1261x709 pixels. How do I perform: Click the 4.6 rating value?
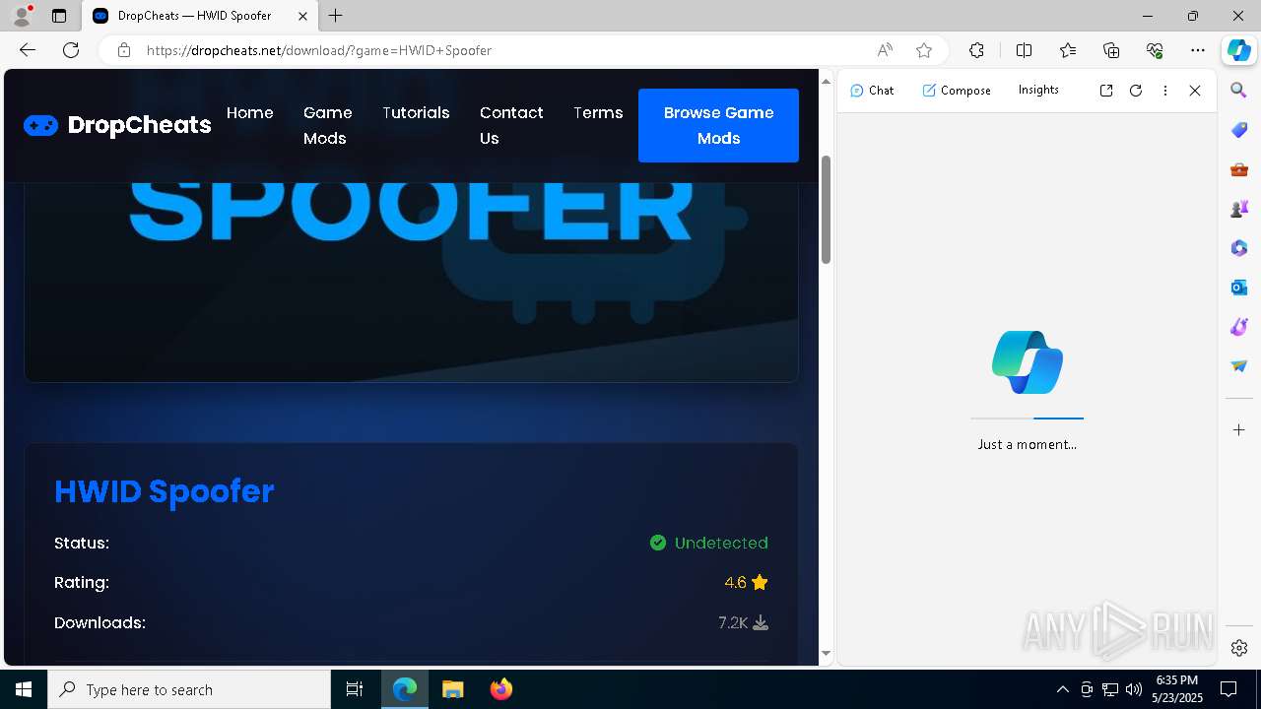[735, 582]
